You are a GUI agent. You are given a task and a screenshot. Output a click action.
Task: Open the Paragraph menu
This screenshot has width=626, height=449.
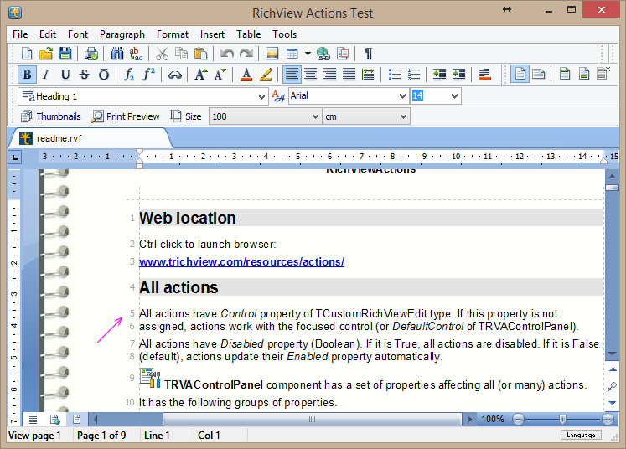click(x=122, y=34)
